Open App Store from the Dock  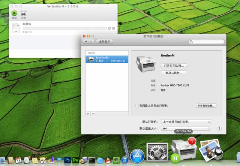click(137, 156)
